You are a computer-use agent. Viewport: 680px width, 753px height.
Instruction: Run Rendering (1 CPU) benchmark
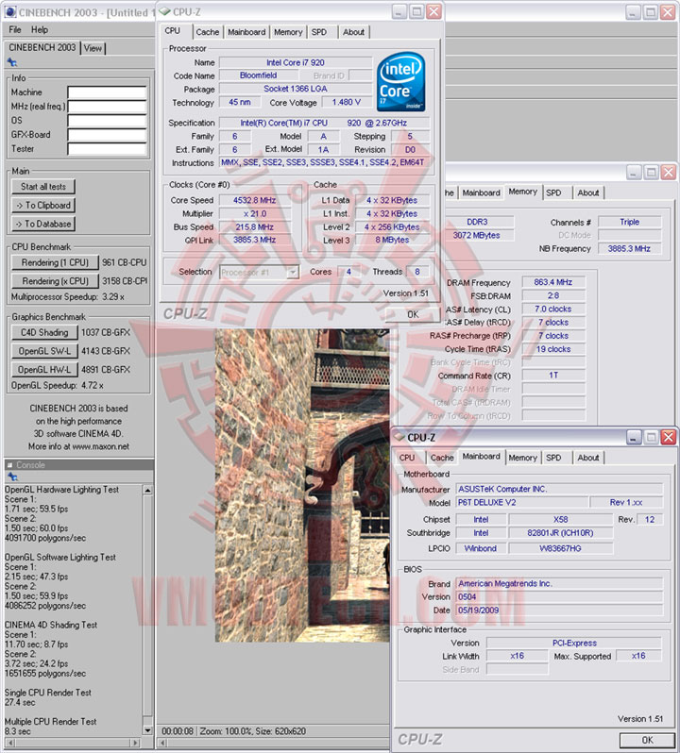pos(55,262)
